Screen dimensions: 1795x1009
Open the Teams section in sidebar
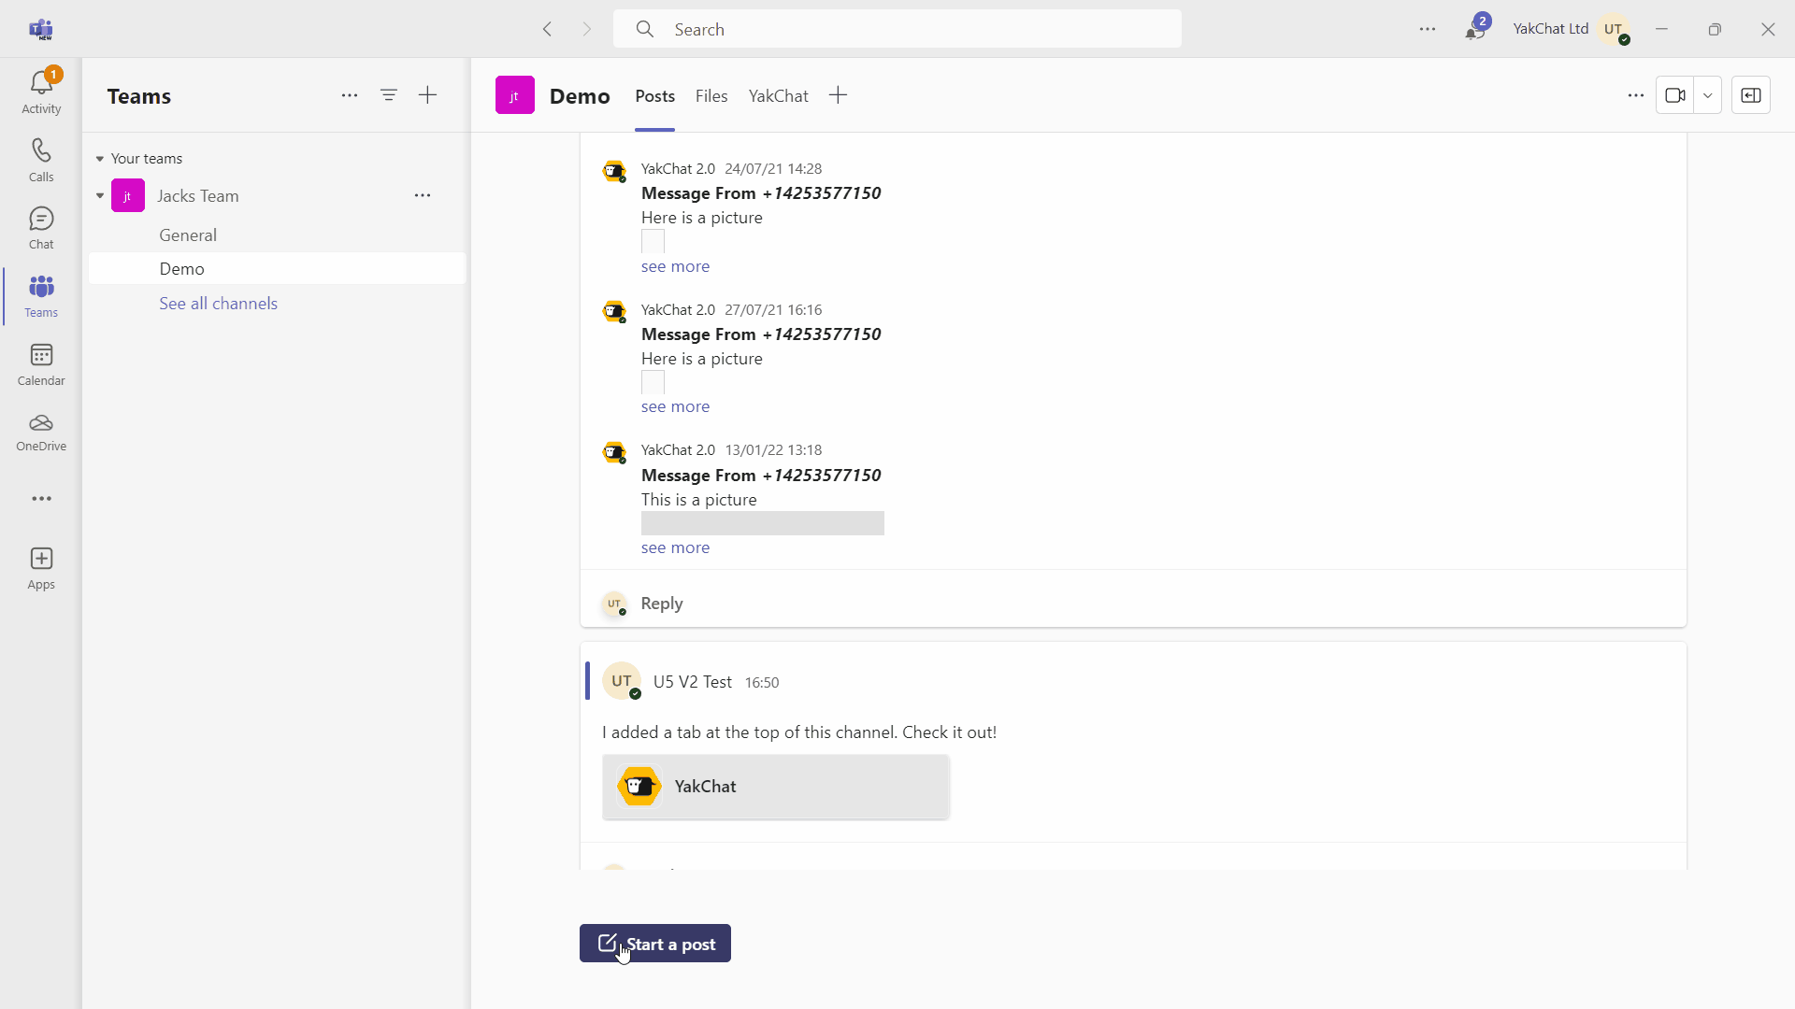[41, 296]
